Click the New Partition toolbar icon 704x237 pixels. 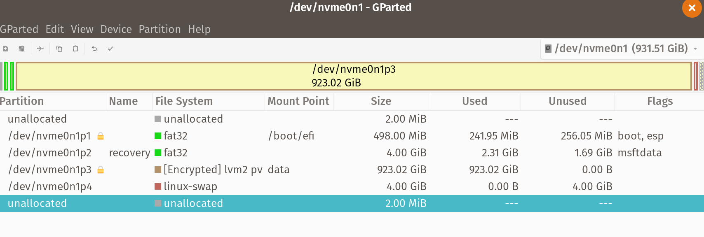tap(5, 48)
